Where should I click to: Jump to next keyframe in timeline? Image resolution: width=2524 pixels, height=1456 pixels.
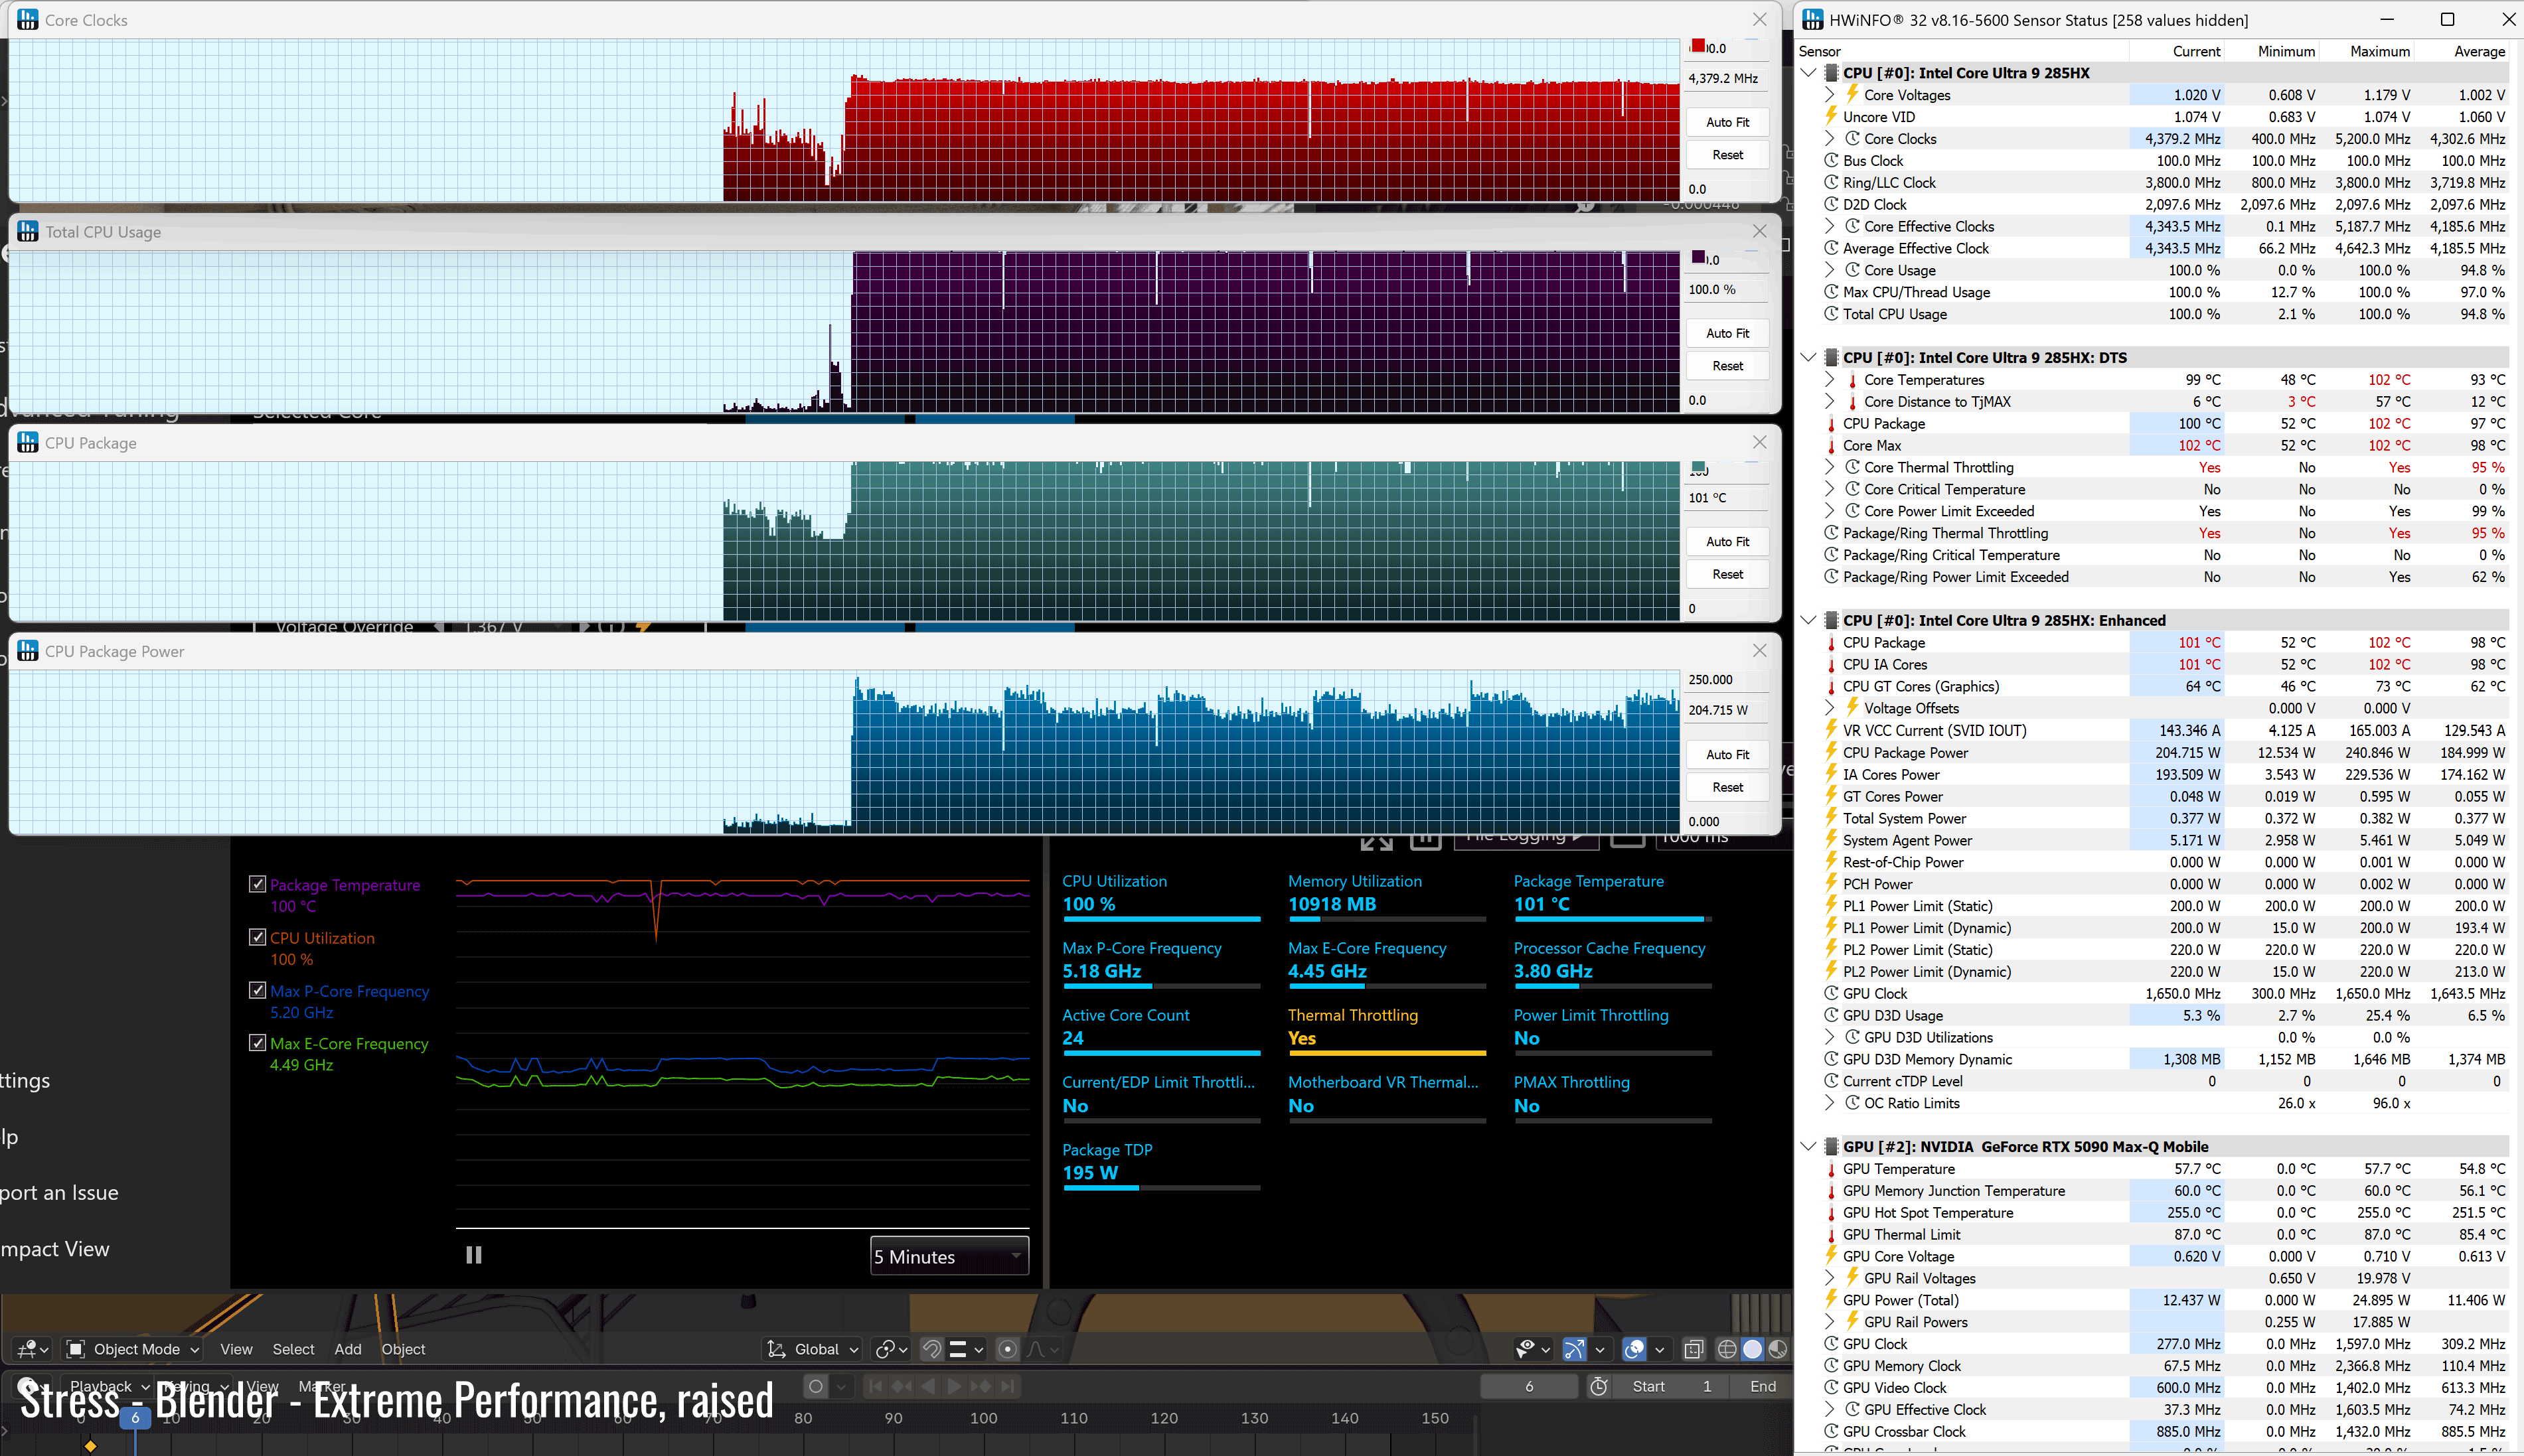pyautogui.click(x=981, y=1386)
